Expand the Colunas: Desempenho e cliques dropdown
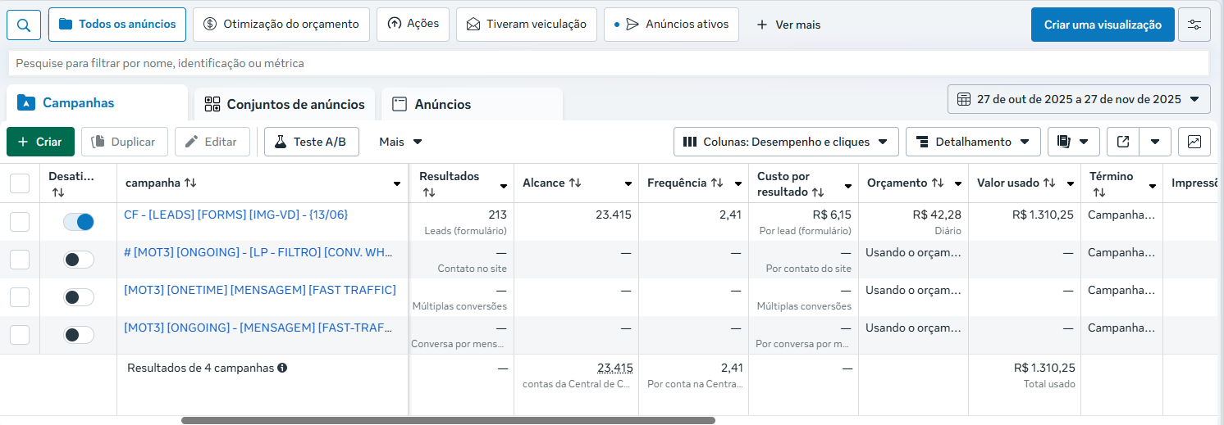 click(x=786, y=142)
